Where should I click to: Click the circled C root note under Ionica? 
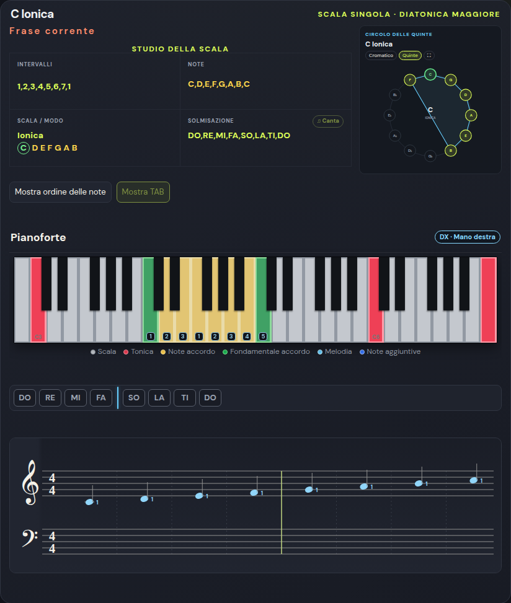(x=24, y=148)
